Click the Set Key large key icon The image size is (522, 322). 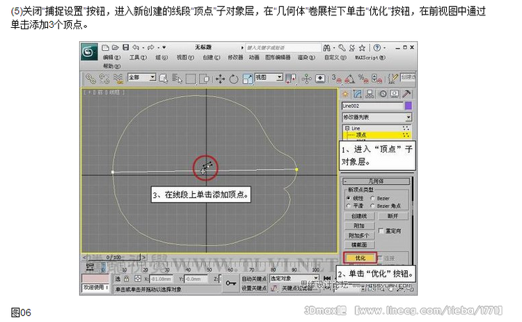pos(230,283)
